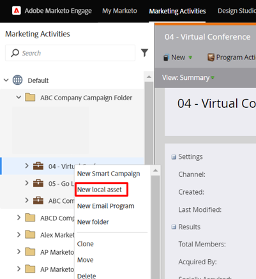
Task: Open the Design Studio tab
Action: (x=237, y=11)
